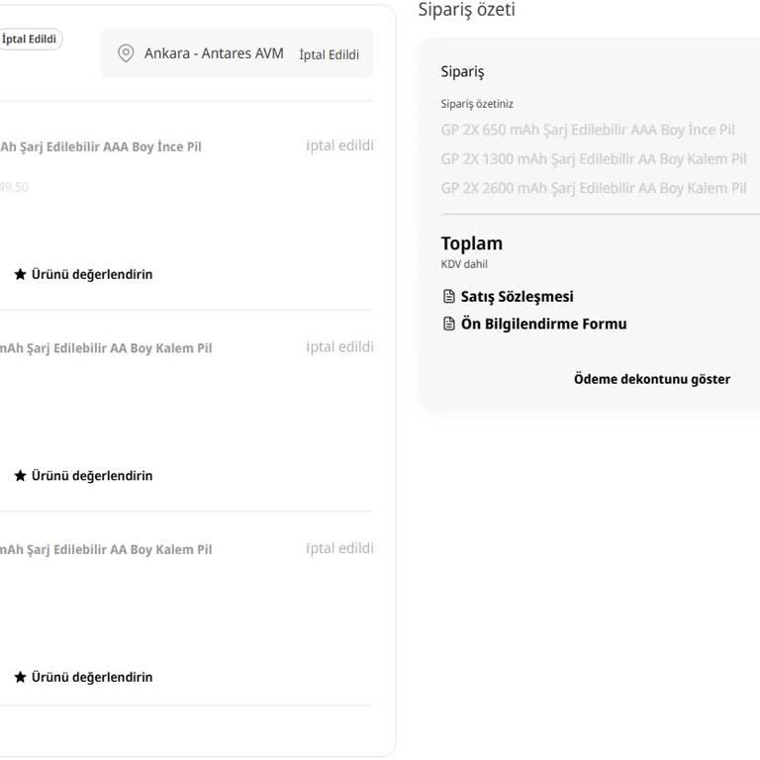The width and height of the screenshot is (760, 760).
Task: Click the iptal edildi status of AAA Boy İnce Pil
Action: tap(339, 145)
